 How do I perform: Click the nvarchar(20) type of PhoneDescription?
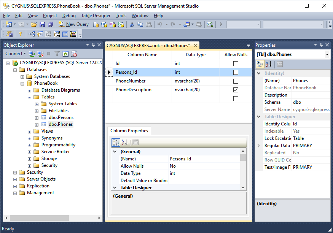(196, 90)
